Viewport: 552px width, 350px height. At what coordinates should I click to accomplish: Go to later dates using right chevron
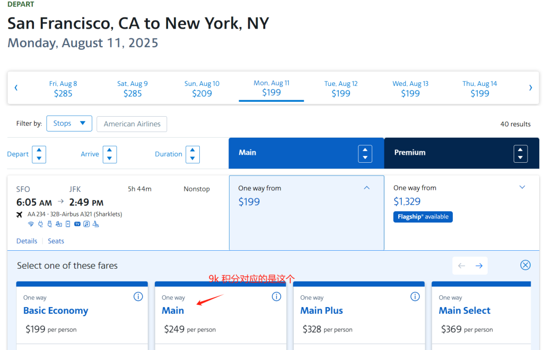[x=531, y=88]
